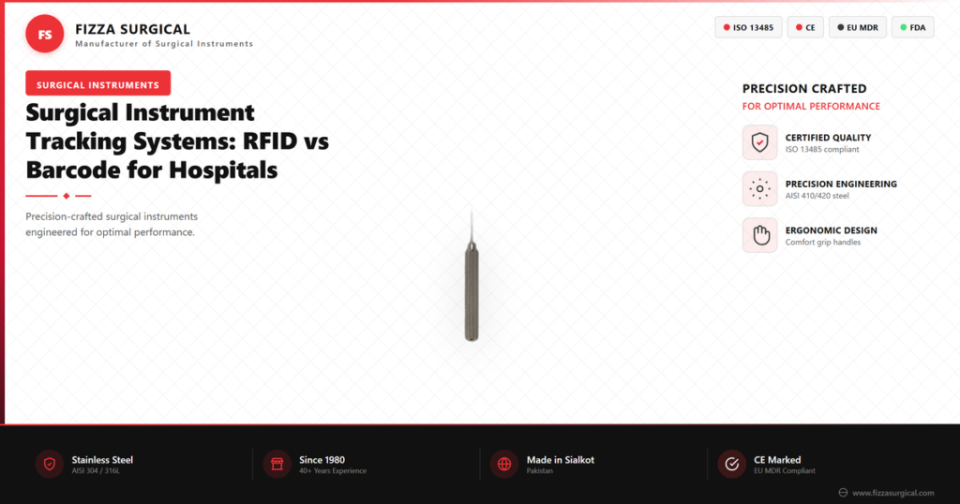Select the EU MDR certification badge

tap(857, 27)
